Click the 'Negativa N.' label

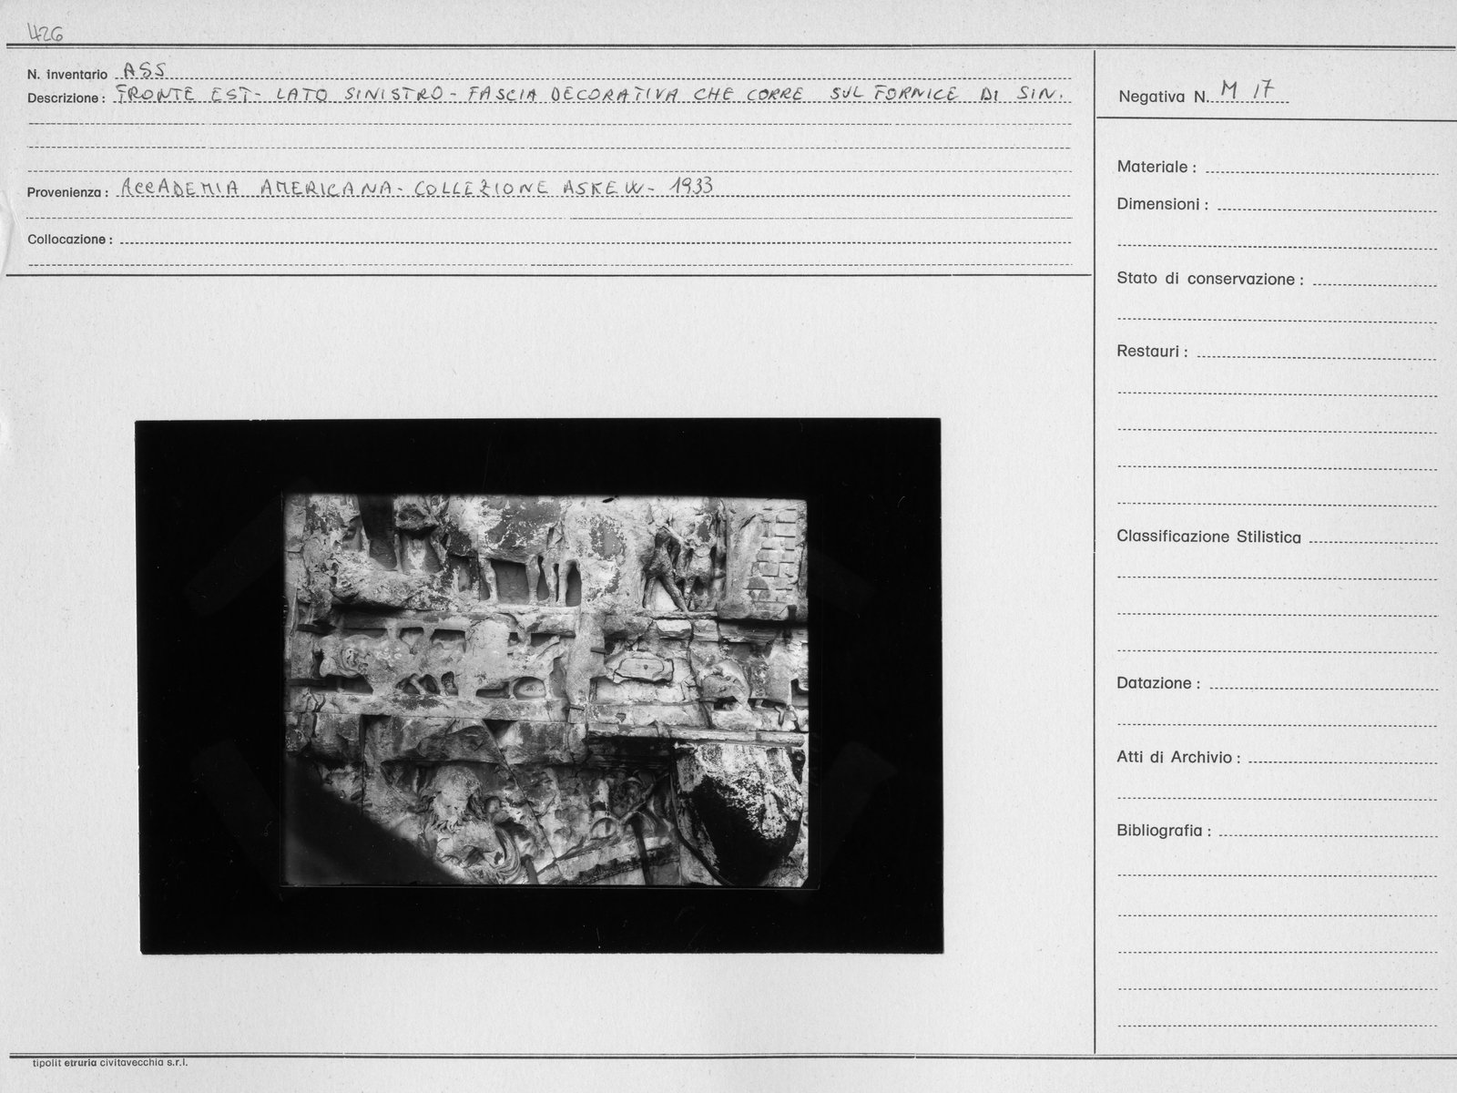pos(1163,97)
